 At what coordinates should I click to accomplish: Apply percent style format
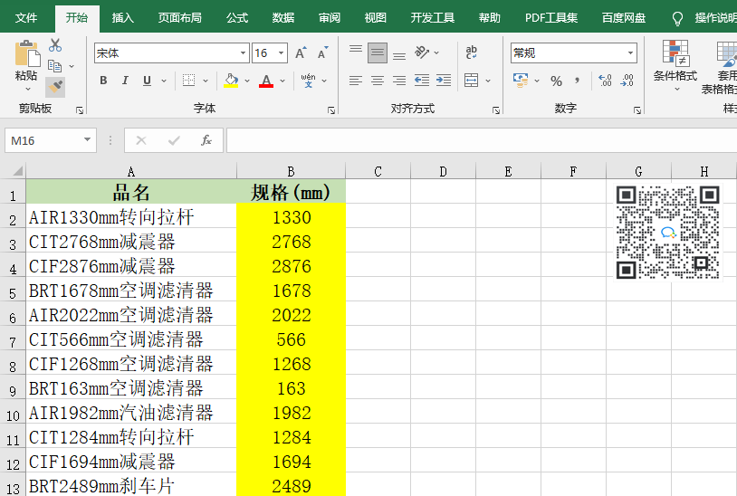557,81
